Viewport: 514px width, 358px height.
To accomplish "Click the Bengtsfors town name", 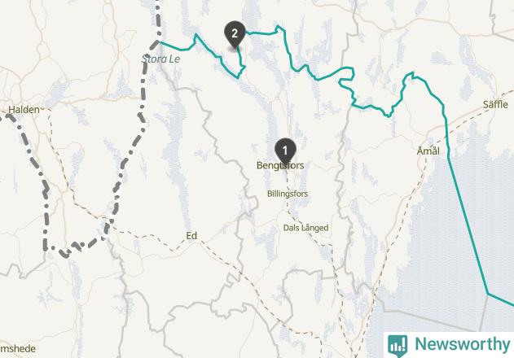I will tap(280, 165).
